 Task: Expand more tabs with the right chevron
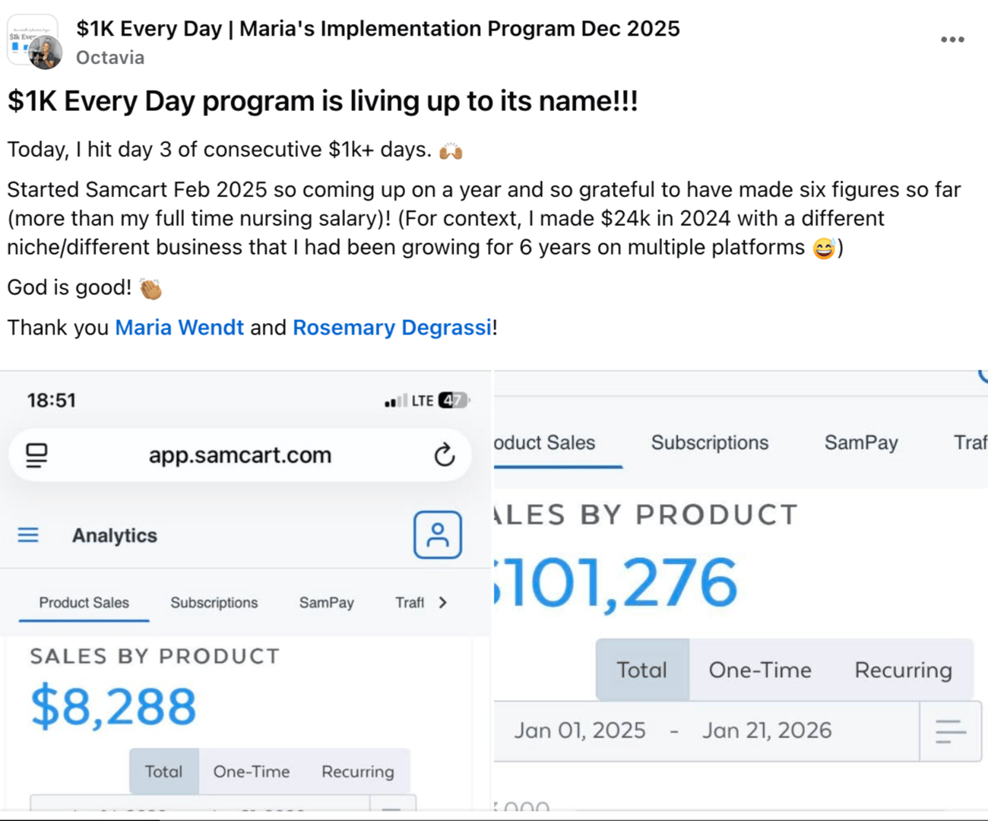443,603
